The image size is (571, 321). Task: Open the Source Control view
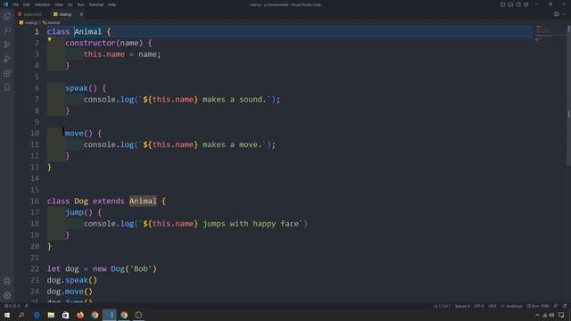(x=7, y=45)
